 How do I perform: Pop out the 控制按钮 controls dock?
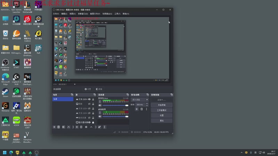point(171,95)
